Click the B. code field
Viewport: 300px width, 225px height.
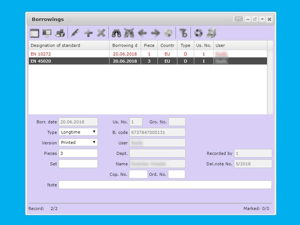point(157,132)
